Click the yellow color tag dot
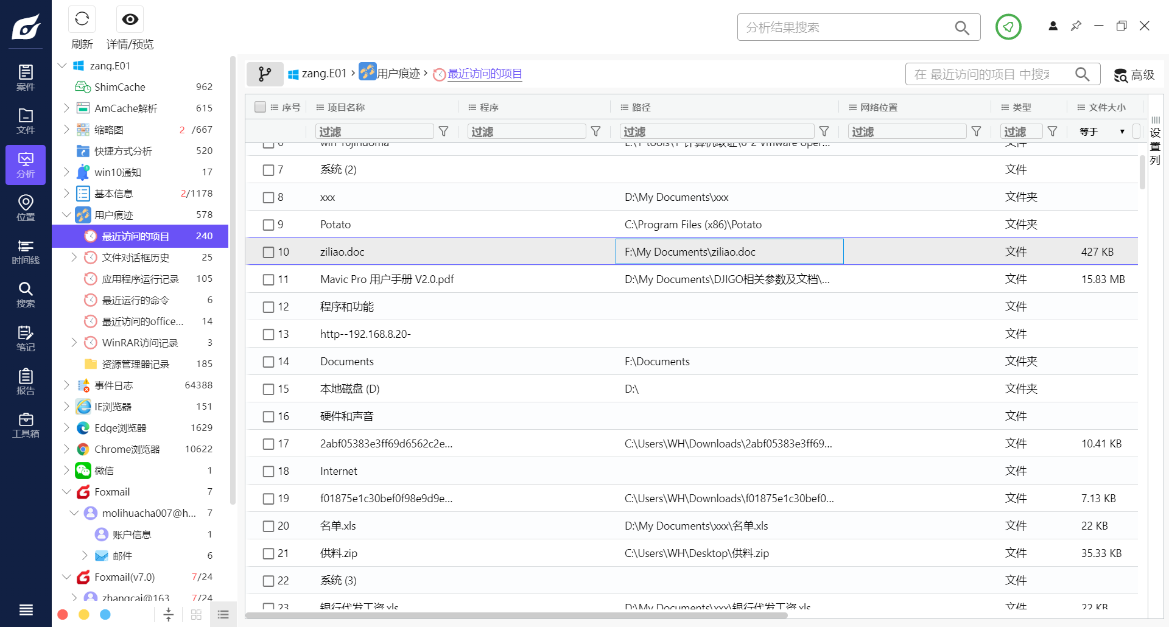This screenshot has height=627, width=1169. pyautogui.click(x=84, y=615)
